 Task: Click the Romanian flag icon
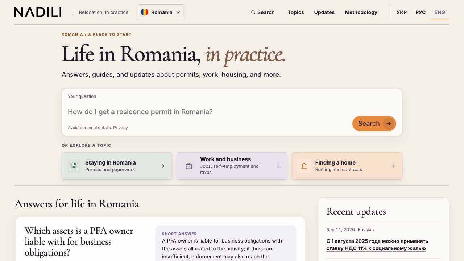pyautogui.click(x=145, y=12)
